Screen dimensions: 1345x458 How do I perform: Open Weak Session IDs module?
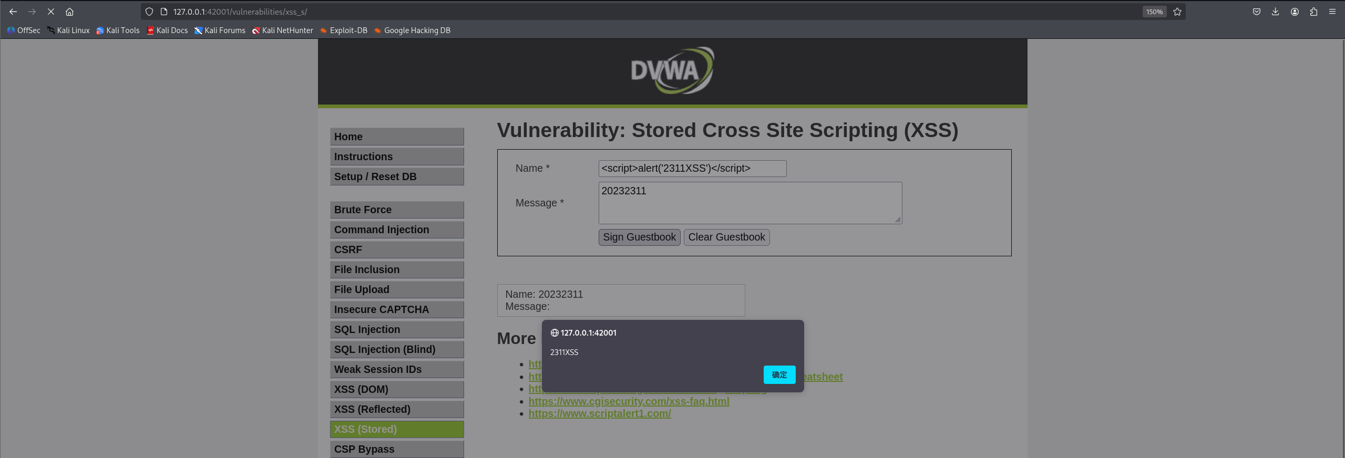pyautogui.click(x=397, y=369)
